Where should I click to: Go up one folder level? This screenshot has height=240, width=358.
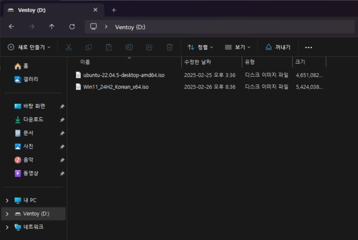tap(52, 27)
